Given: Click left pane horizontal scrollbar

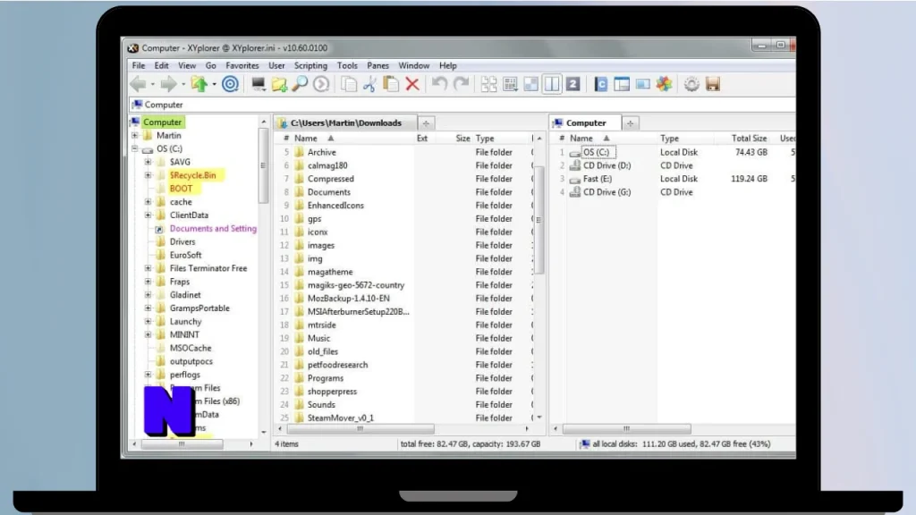Looking at the screenshot, I should [360, 429].
